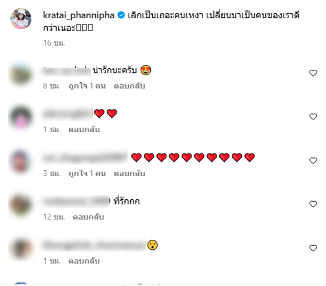This screenshot has width=326, height=286.
Task: Open avatar of the ten hearts commenter
Action: [x=20, y=161]
